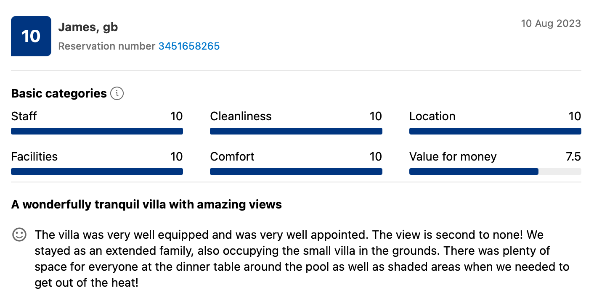Click the blue overall score badge
This screenshot has height=306, width=594.
tap(31, 36)
